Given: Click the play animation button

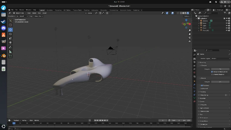Looking at the screenshot, I should coord(102,120).
